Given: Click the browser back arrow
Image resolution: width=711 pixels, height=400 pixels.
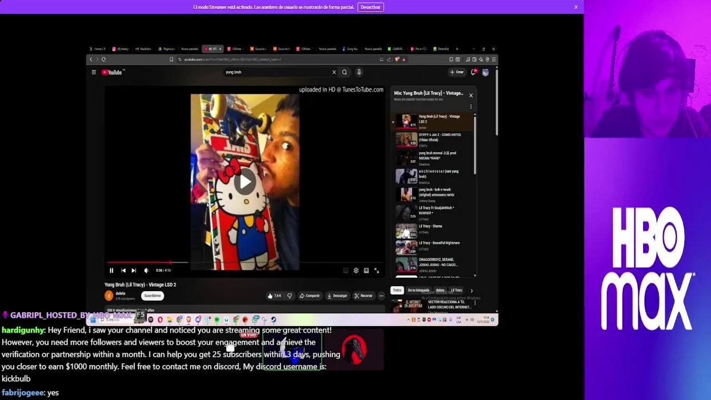Looking at the screenshot, I should pos(91,59).
